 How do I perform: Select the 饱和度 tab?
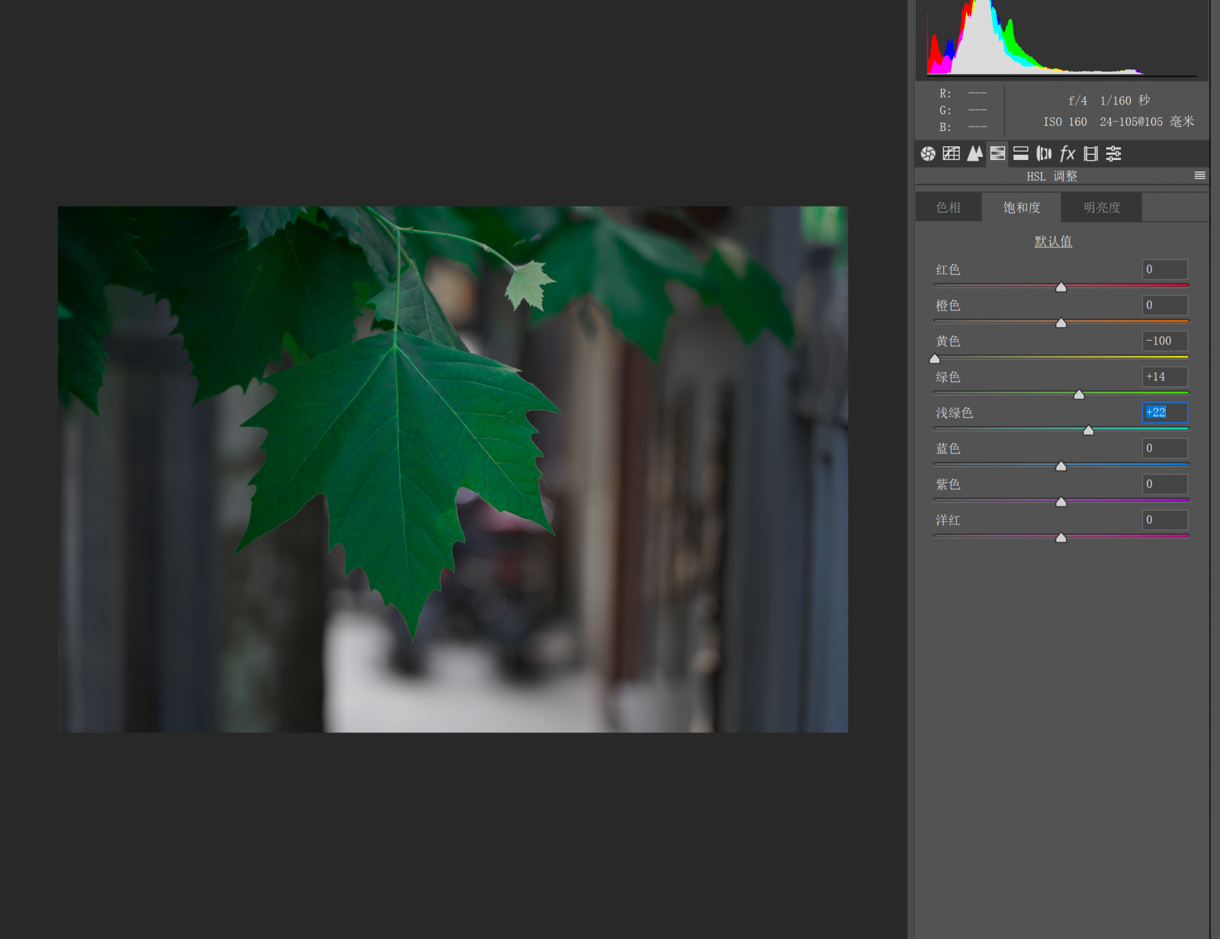click(1022, 207)
